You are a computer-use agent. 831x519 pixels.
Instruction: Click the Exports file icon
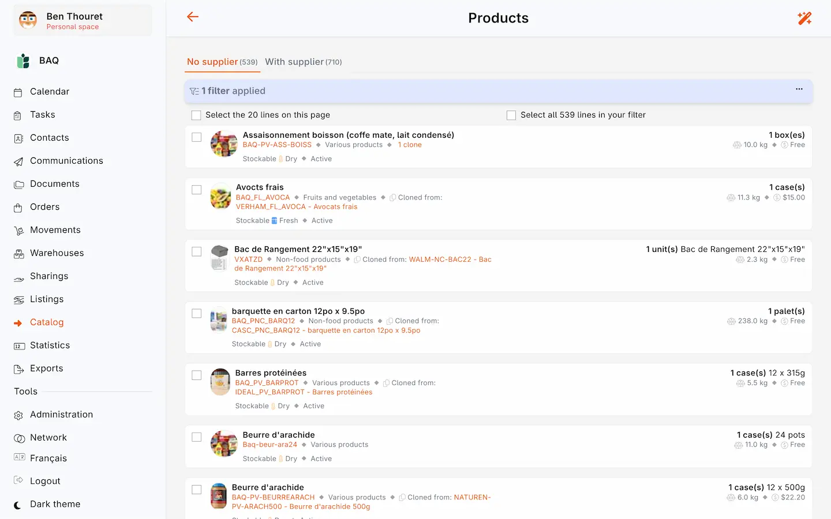pyautogui.click(x=18, y=369)
